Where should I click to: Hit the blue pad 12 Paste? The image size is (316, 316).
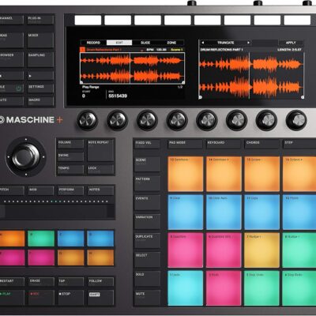pyautogui.click(x=299, y=213)
